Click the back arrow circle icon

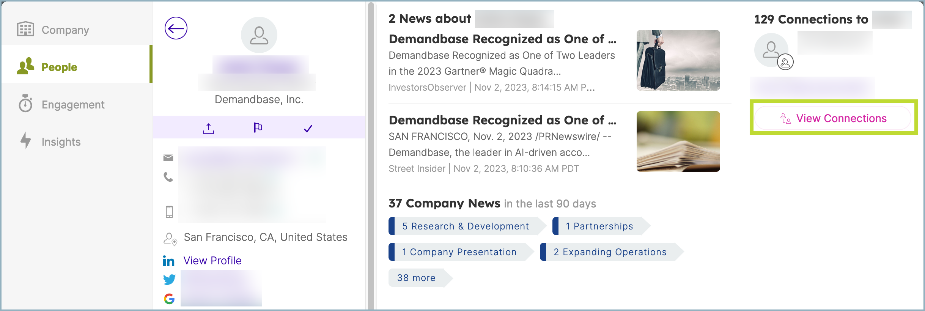coord(176,28)
